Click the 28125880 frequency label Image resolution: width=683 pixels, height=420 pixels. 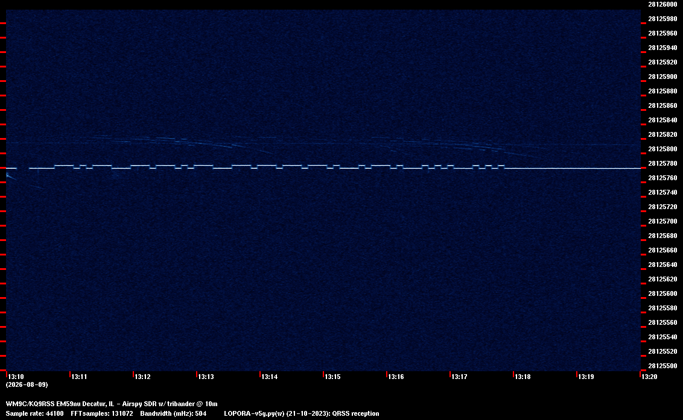pyautogui.click(x=662, y=91)
